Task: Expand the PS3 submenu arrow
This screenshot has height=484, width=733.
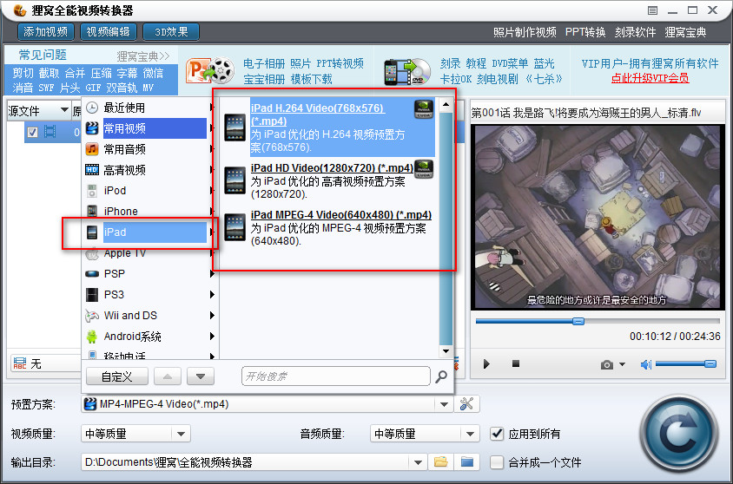Action: 212,295
